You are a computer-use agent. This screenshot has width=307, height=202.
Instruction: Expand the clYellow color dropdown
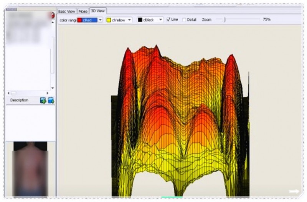[x=130, y=20]
